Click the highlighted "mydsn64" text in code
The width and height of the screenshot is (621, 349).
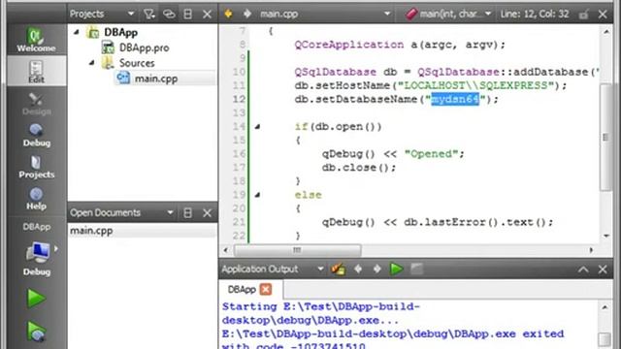coord(455,99)
